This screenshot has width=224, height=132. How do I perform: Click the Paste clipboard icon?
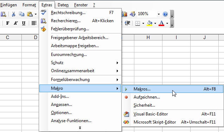point(30,14)
